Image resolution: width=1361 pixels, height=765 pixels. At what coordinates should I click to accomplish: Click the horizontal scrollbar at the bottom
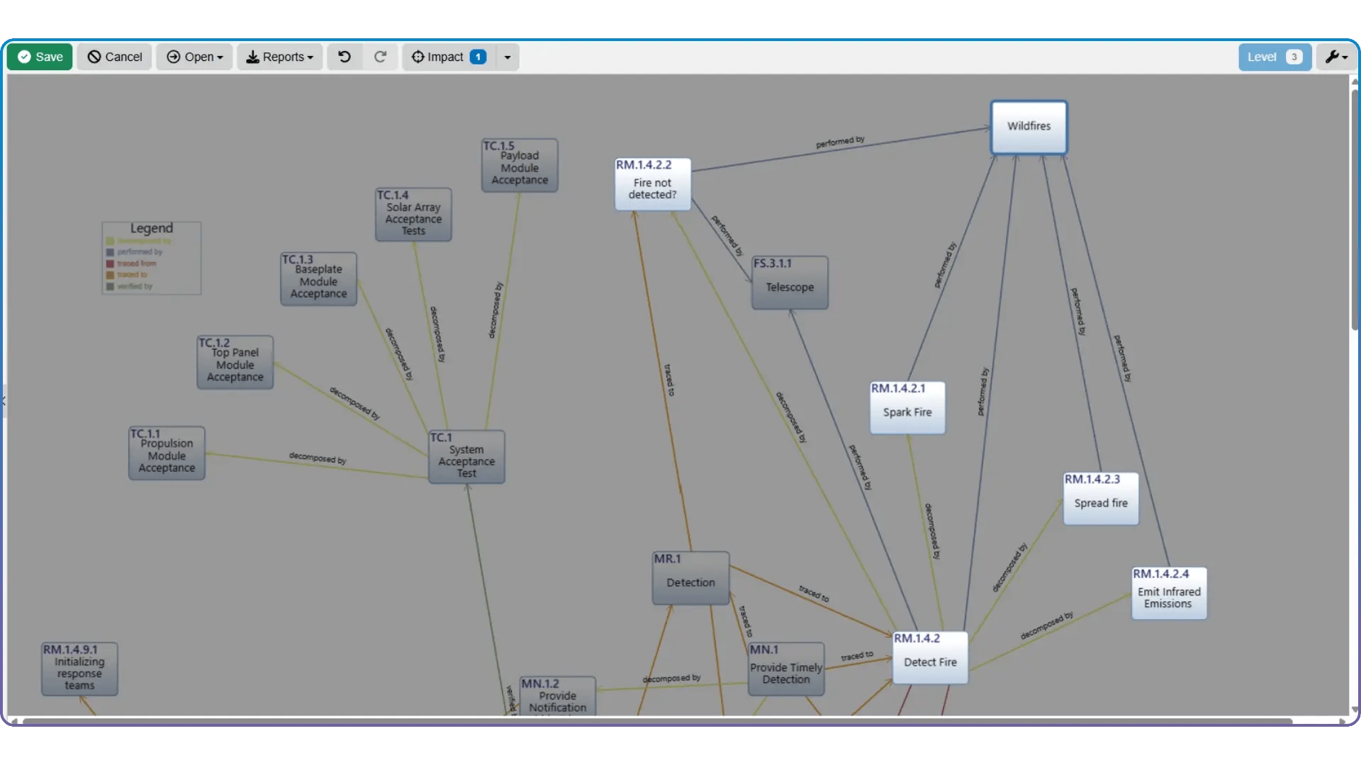[x=657, y=721]
